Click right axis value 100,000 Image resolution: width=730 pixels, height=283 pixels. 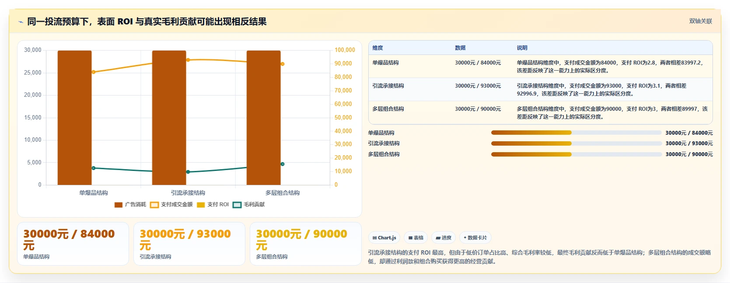(x=345, y=50)
